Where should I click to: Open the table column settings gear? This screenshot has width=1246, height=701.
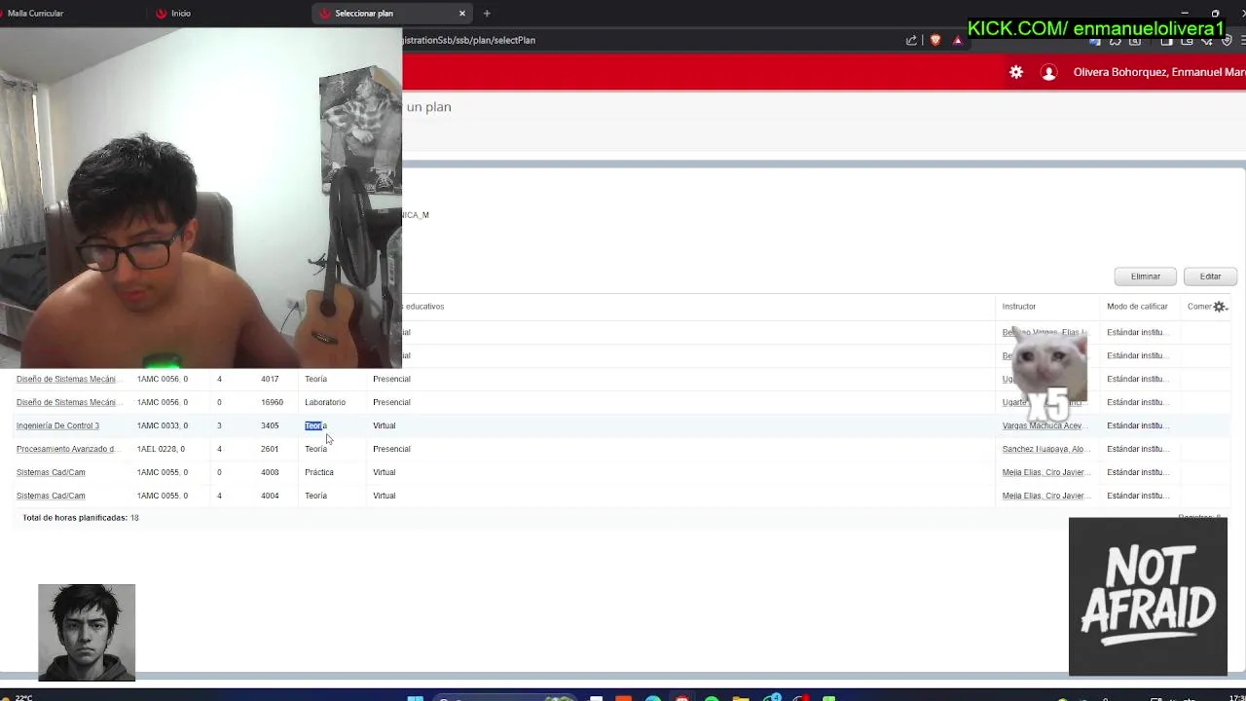(1220, 307)
